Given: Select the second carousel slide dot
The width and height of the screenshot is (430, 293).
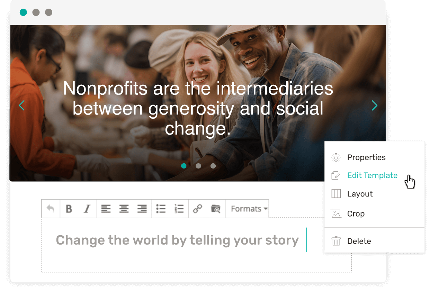Looking at the screenshot, I should 198,166.
